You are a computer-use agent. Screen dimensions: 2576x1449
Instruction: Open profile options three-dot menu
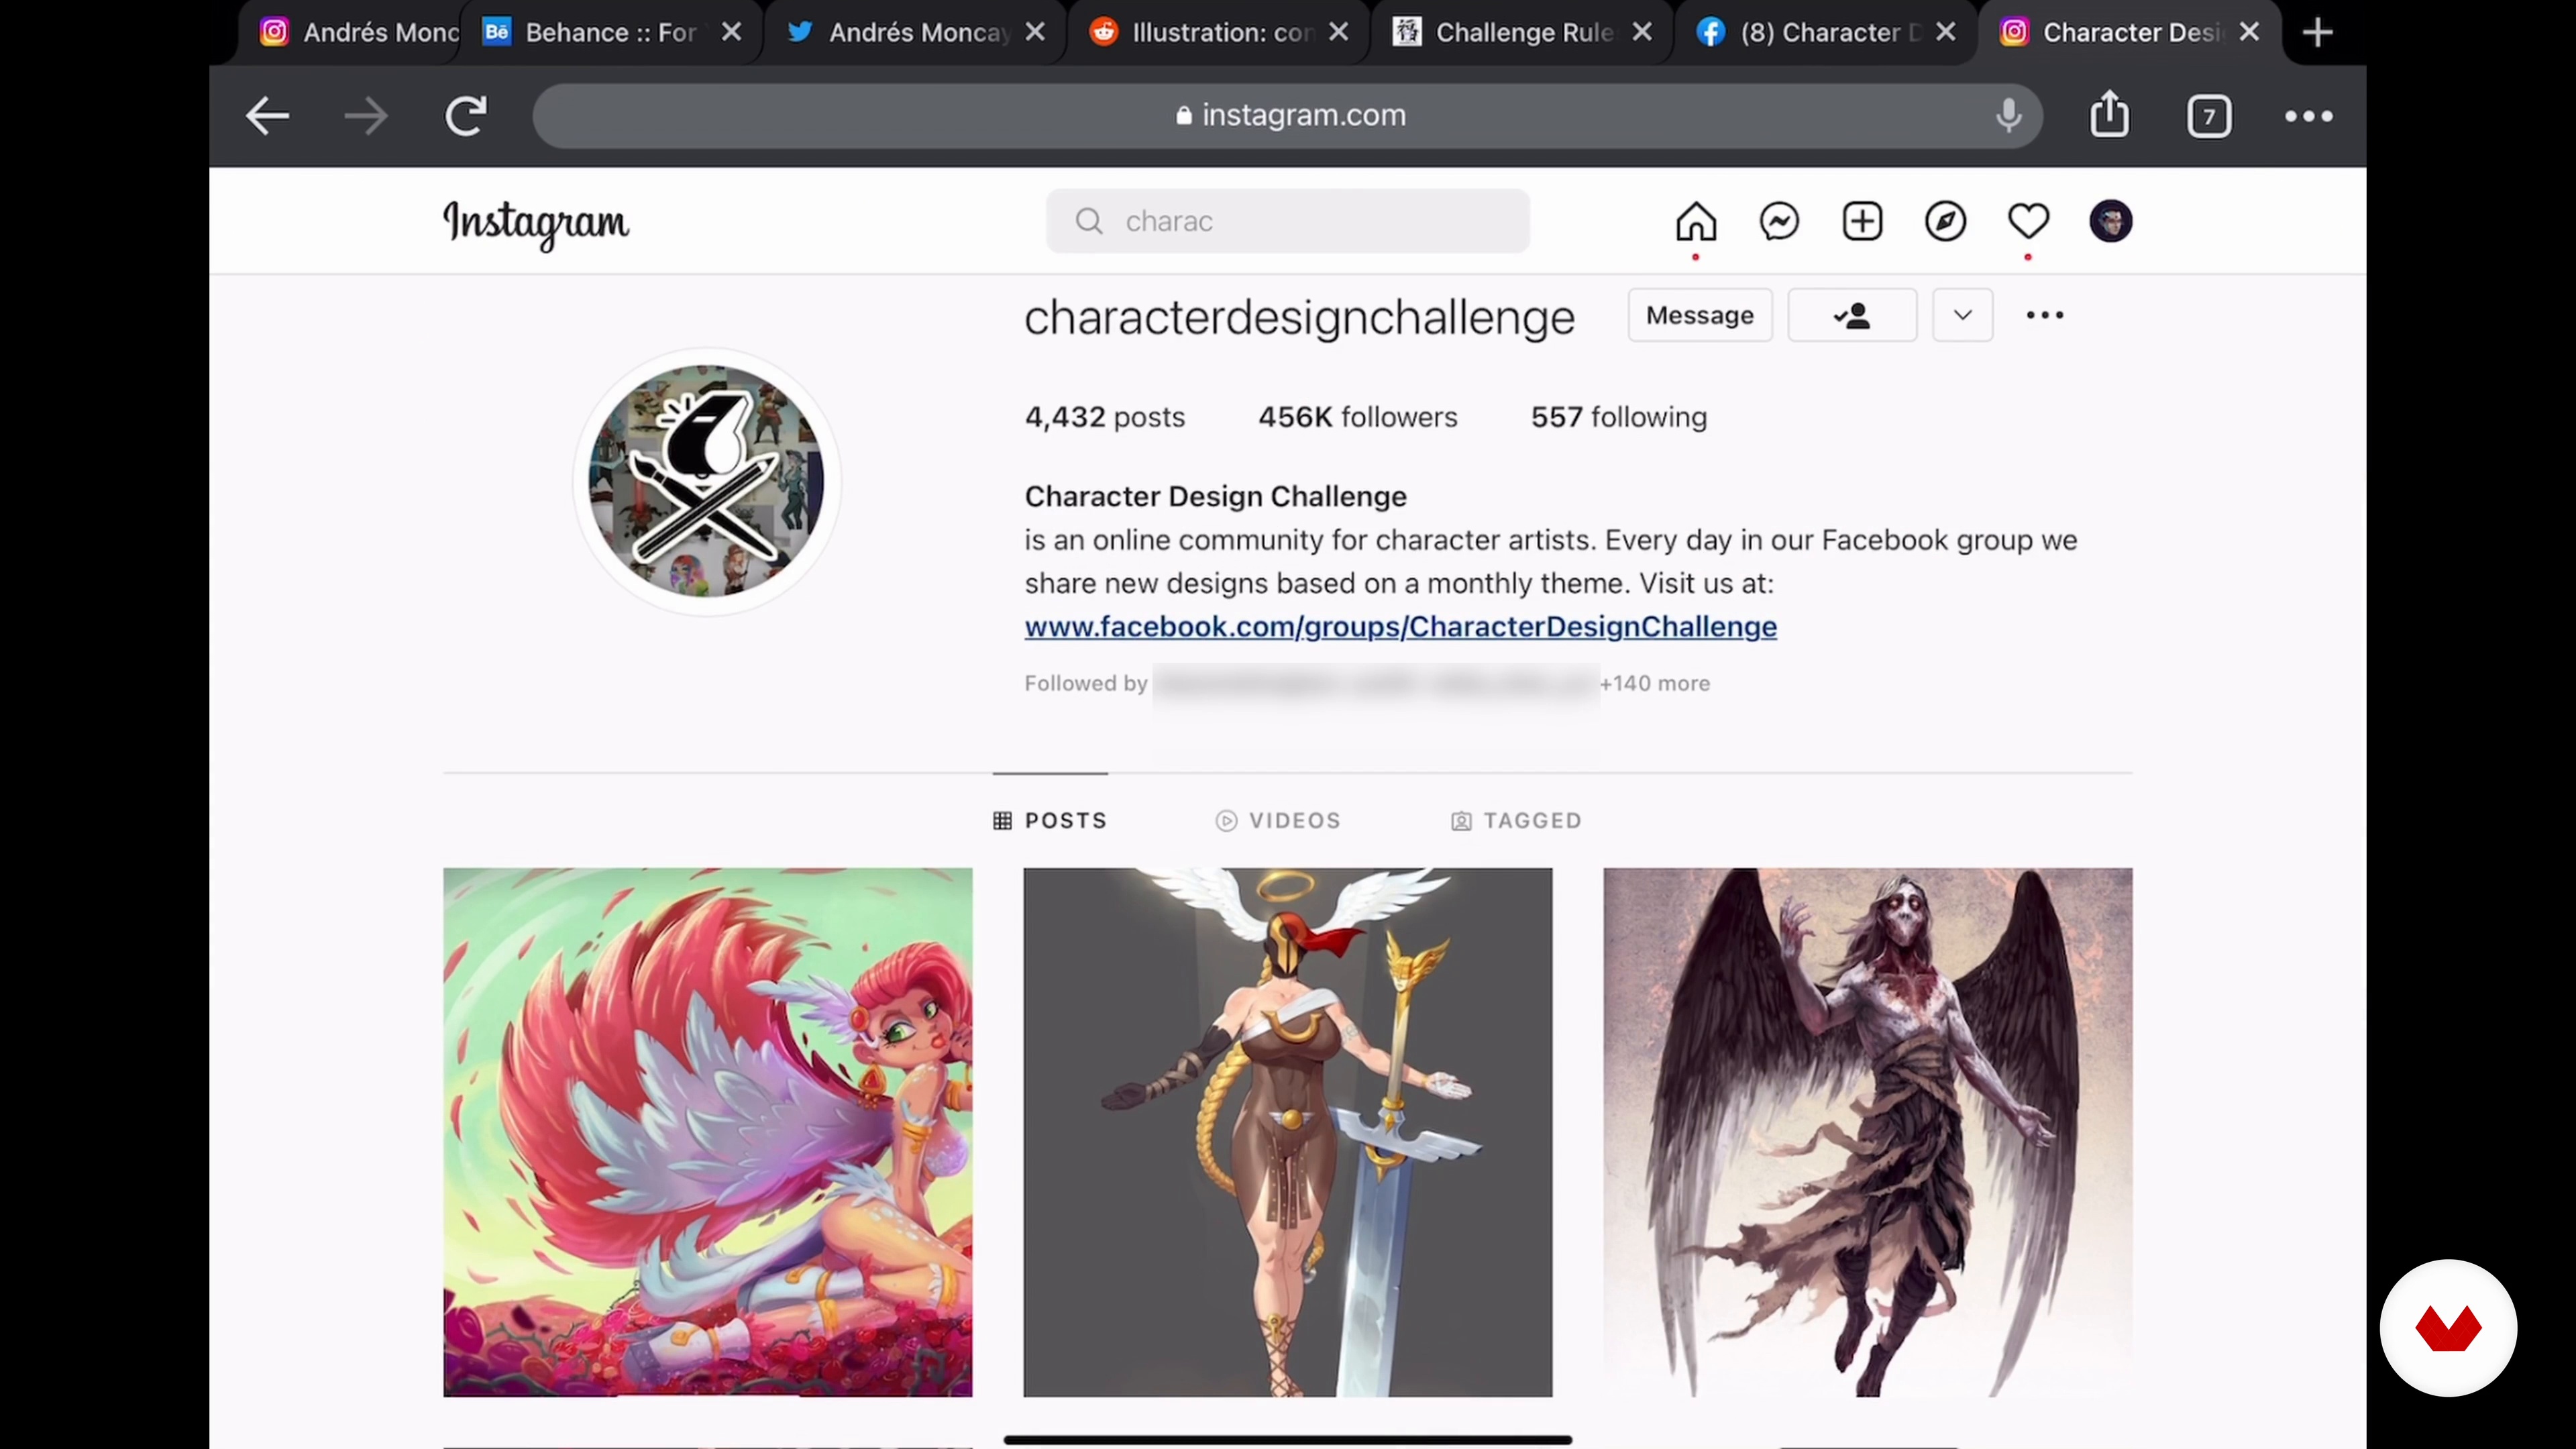(2044, 316)
